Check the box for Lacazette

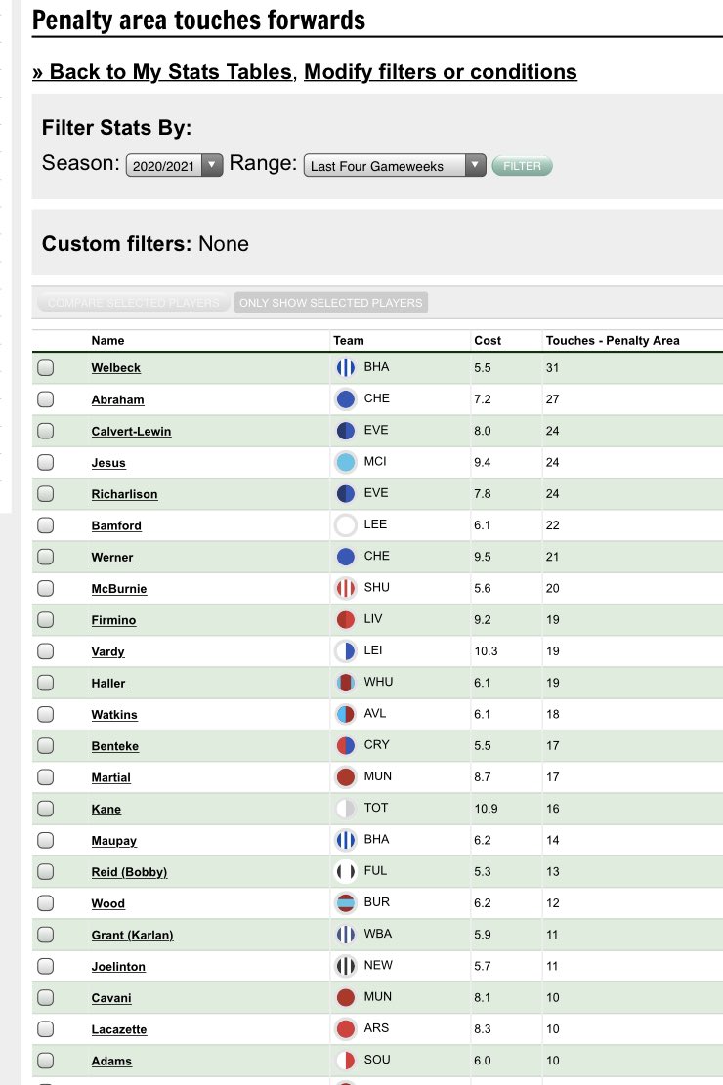coord(46,1029)
